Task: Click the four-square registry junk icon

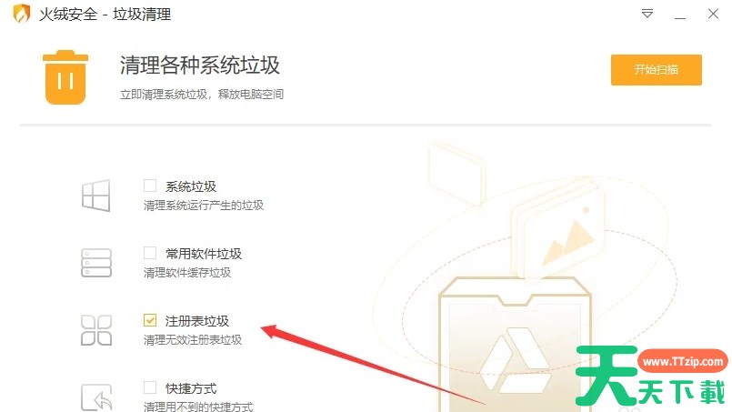Action: pos(96,330)
